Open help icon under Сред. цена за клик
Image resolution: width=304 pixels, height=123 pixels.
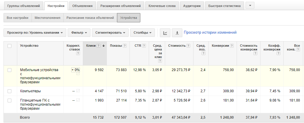coord(160,61)
